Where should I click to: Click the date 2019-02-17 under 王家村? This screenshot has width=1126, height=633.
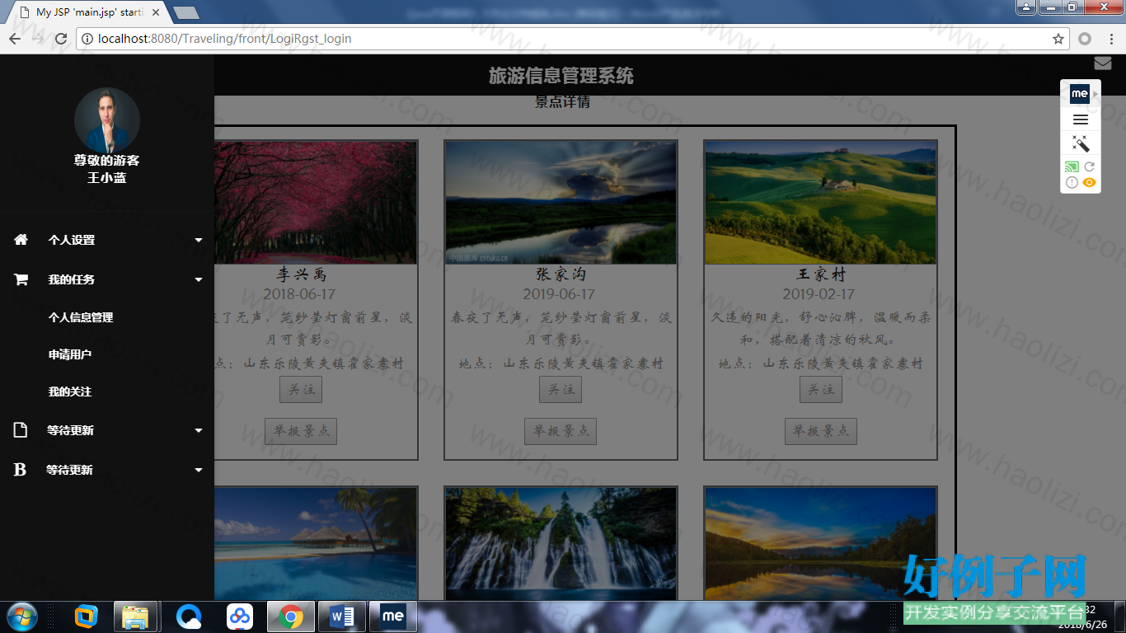pyautogui.click(x=819, y=294)
